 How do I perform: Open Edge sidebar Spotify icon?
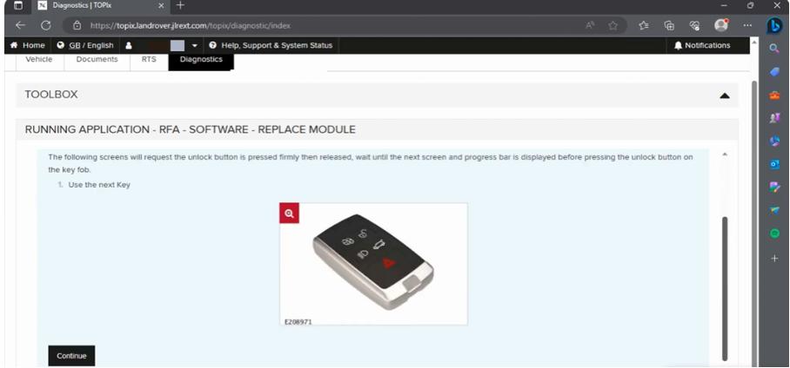point(774,233)
